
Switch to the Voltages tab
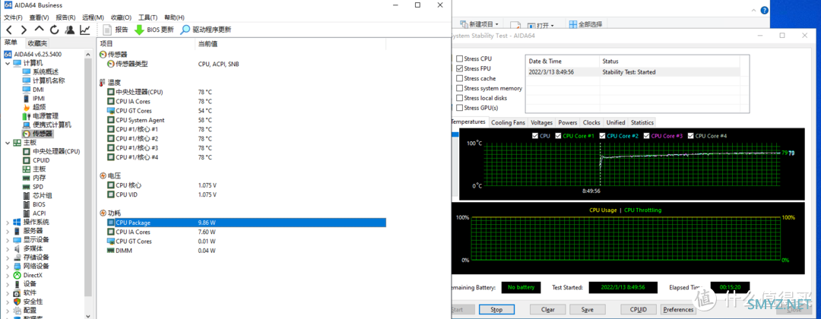541,122
